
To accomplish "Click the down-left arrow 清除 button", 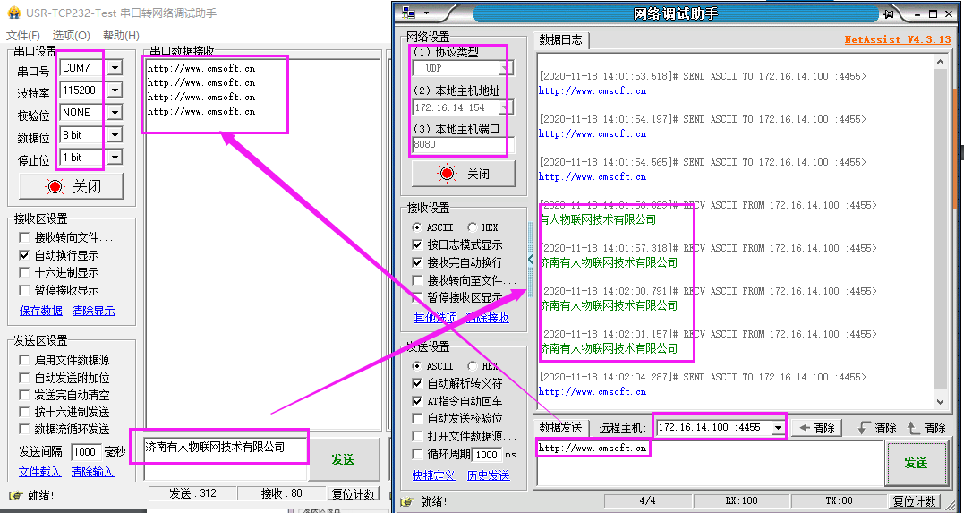I will (876, 428).
